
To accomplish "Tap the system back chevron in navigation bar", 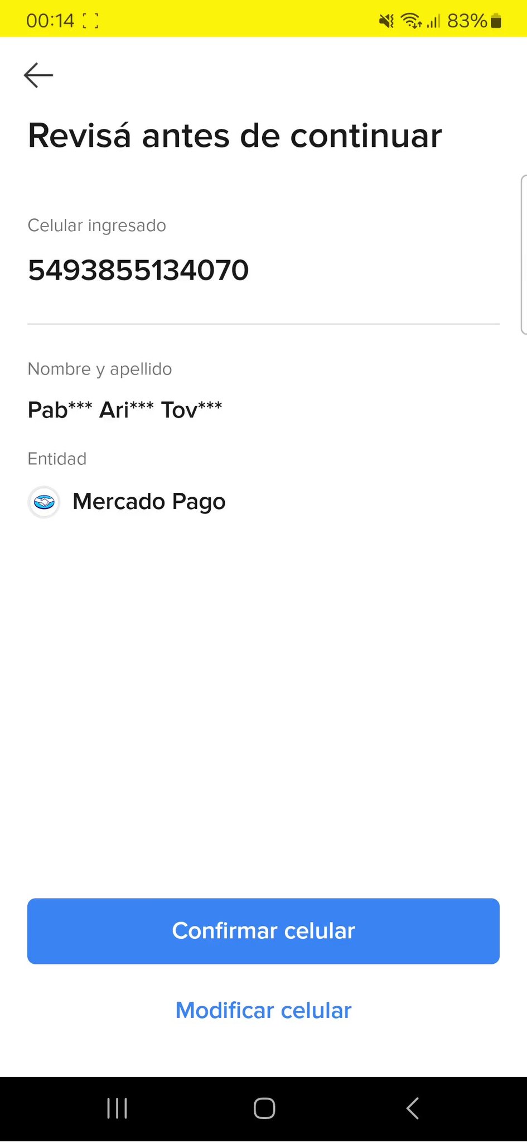I will [x=413, y=1108].
